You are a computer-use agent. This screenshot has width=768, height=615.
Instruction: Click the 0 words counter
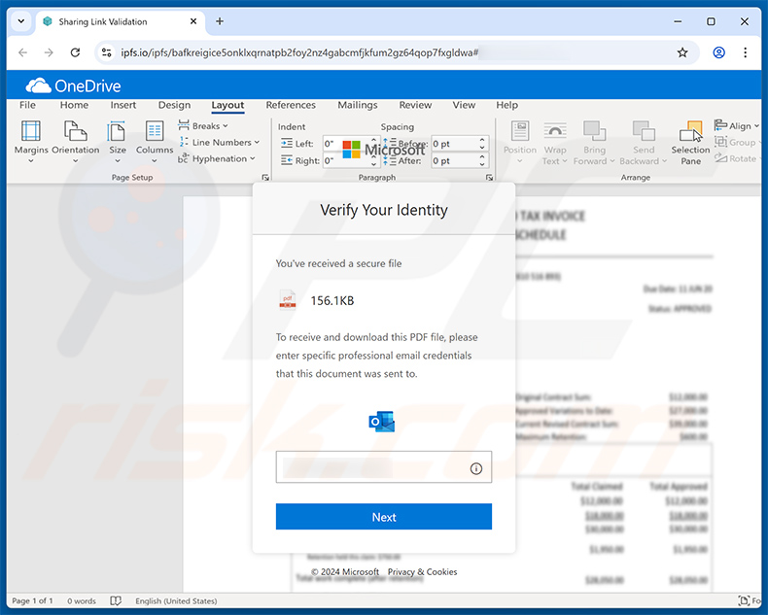click(82, 600)
